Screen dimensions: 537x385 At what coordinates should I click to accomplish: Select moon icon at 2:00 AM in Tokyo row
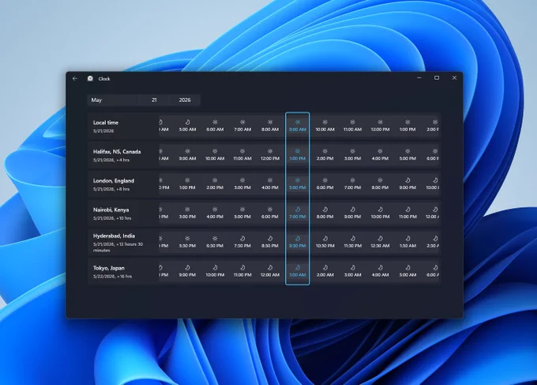(325, 268)
